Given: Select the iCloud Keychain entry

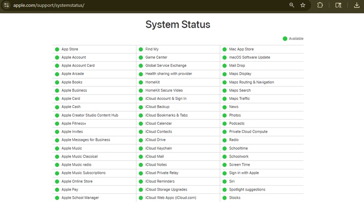Looking at the screenshot, I should [158, 148].
